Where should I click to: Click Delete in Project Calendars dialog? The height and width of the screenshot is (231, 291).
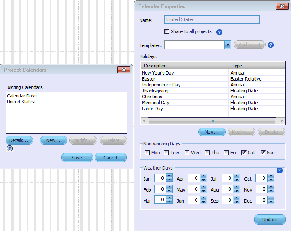(x=113, y=140)
